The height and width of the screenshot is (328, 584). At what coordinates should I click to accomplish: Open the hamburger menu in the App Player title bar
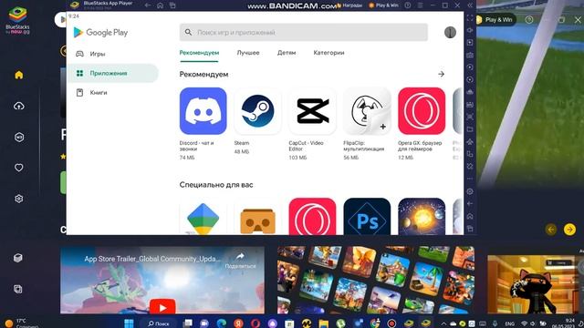420,5
